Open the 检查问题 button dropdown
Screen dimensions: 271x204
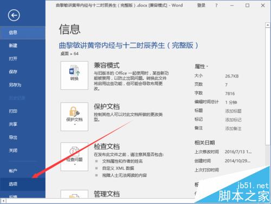(x=74, y=156)
